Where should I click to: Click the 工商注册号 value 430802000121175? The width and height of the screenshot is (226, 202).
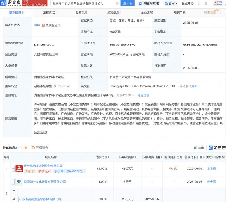[x=122, y=45]
